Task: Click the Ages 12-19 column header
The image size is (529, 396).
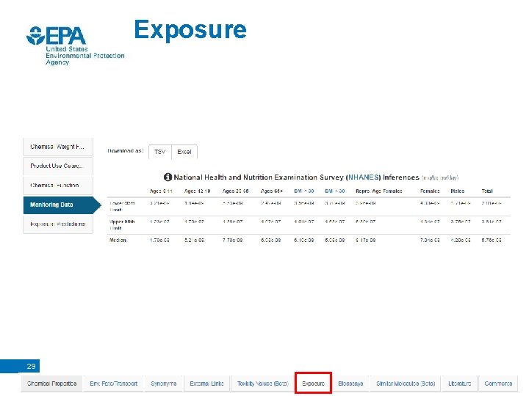Action: (x=197, y=191)
